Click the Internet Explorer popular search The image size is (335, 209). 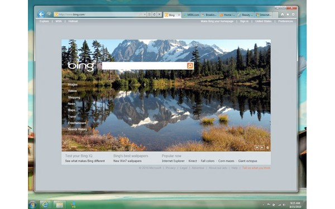173,161
